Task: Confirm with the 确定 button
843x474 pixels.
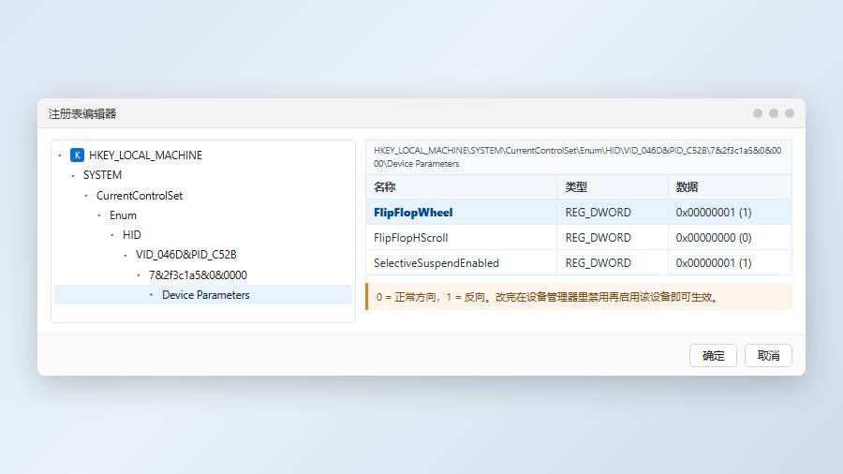Action: point(713,356)
